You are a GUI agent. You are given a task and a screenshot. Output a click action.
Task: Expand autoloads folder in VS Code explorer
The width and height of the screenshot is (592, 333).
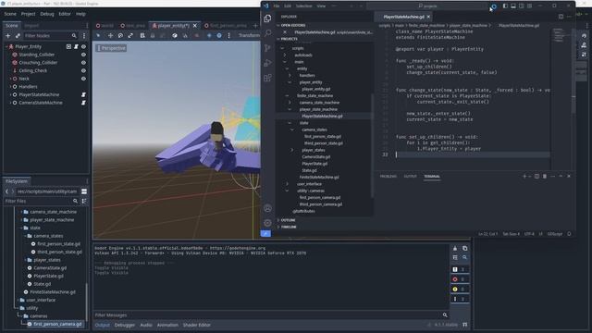(285, 55)
